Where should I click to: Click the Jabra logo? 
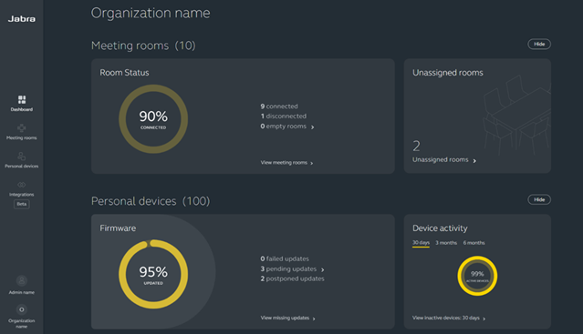22,19
